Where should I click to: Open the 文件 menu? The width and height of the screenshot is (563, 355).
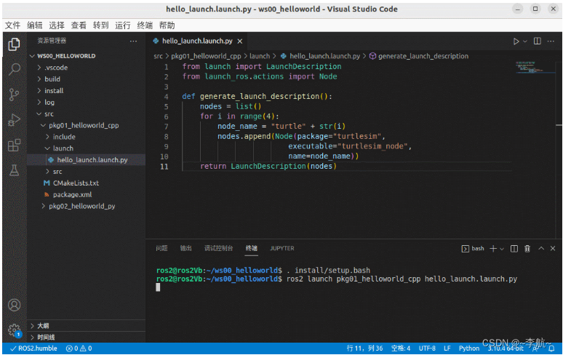[x=12, y=25]
